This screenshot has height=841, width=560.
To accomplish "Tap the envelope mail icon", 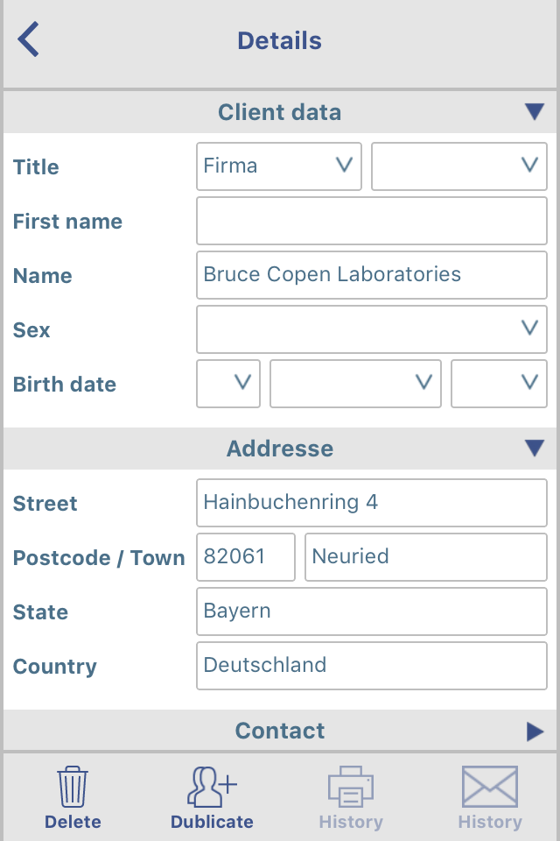I will [490, 787].
